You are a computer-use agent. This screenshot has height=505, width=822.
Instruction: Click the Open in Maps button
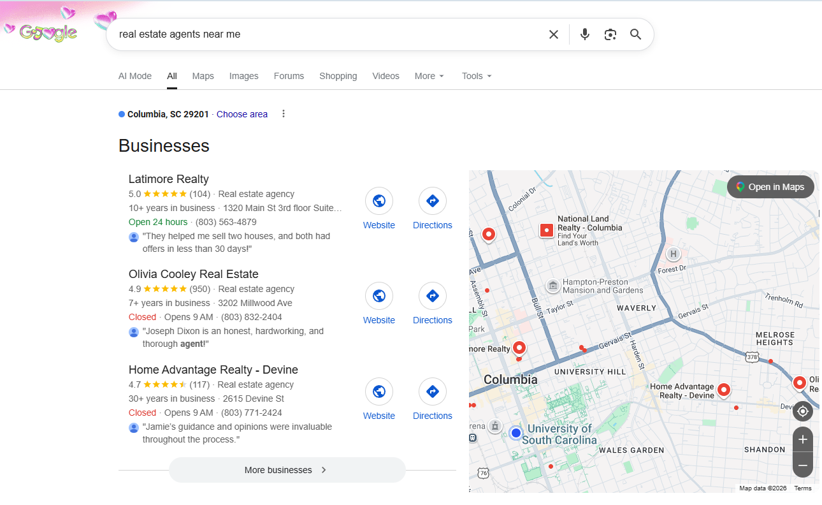[770, 187]
